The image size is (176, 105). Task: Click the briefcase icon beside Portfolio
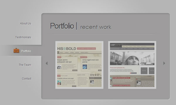16,50
